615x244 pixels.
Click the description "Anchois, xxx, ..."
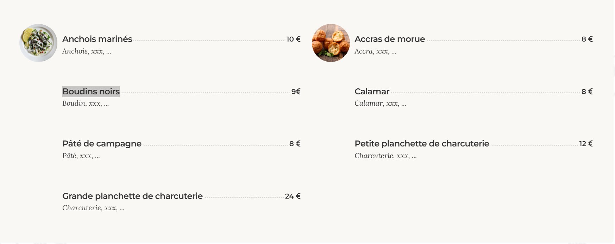coord(87,51)
